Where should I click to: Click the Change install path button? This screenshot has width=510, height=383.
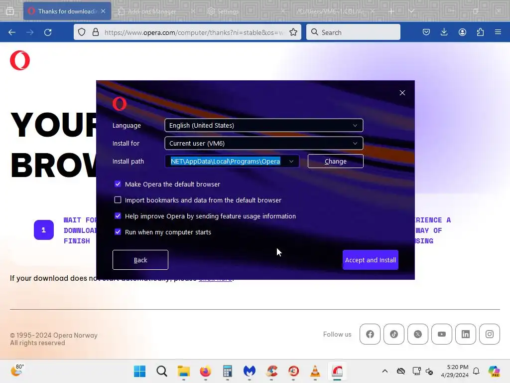point(335,161)
